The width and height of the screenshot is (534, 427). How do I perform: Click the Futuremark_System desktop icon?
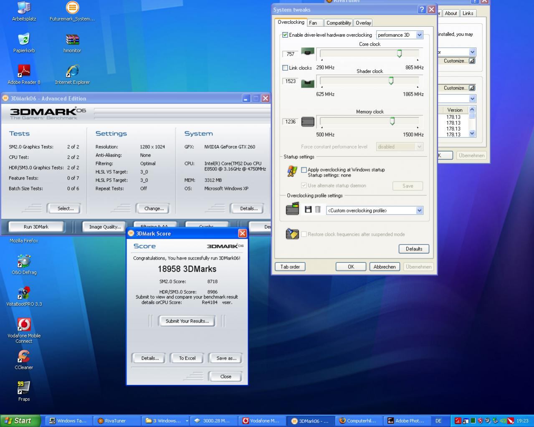pos(72,8)
